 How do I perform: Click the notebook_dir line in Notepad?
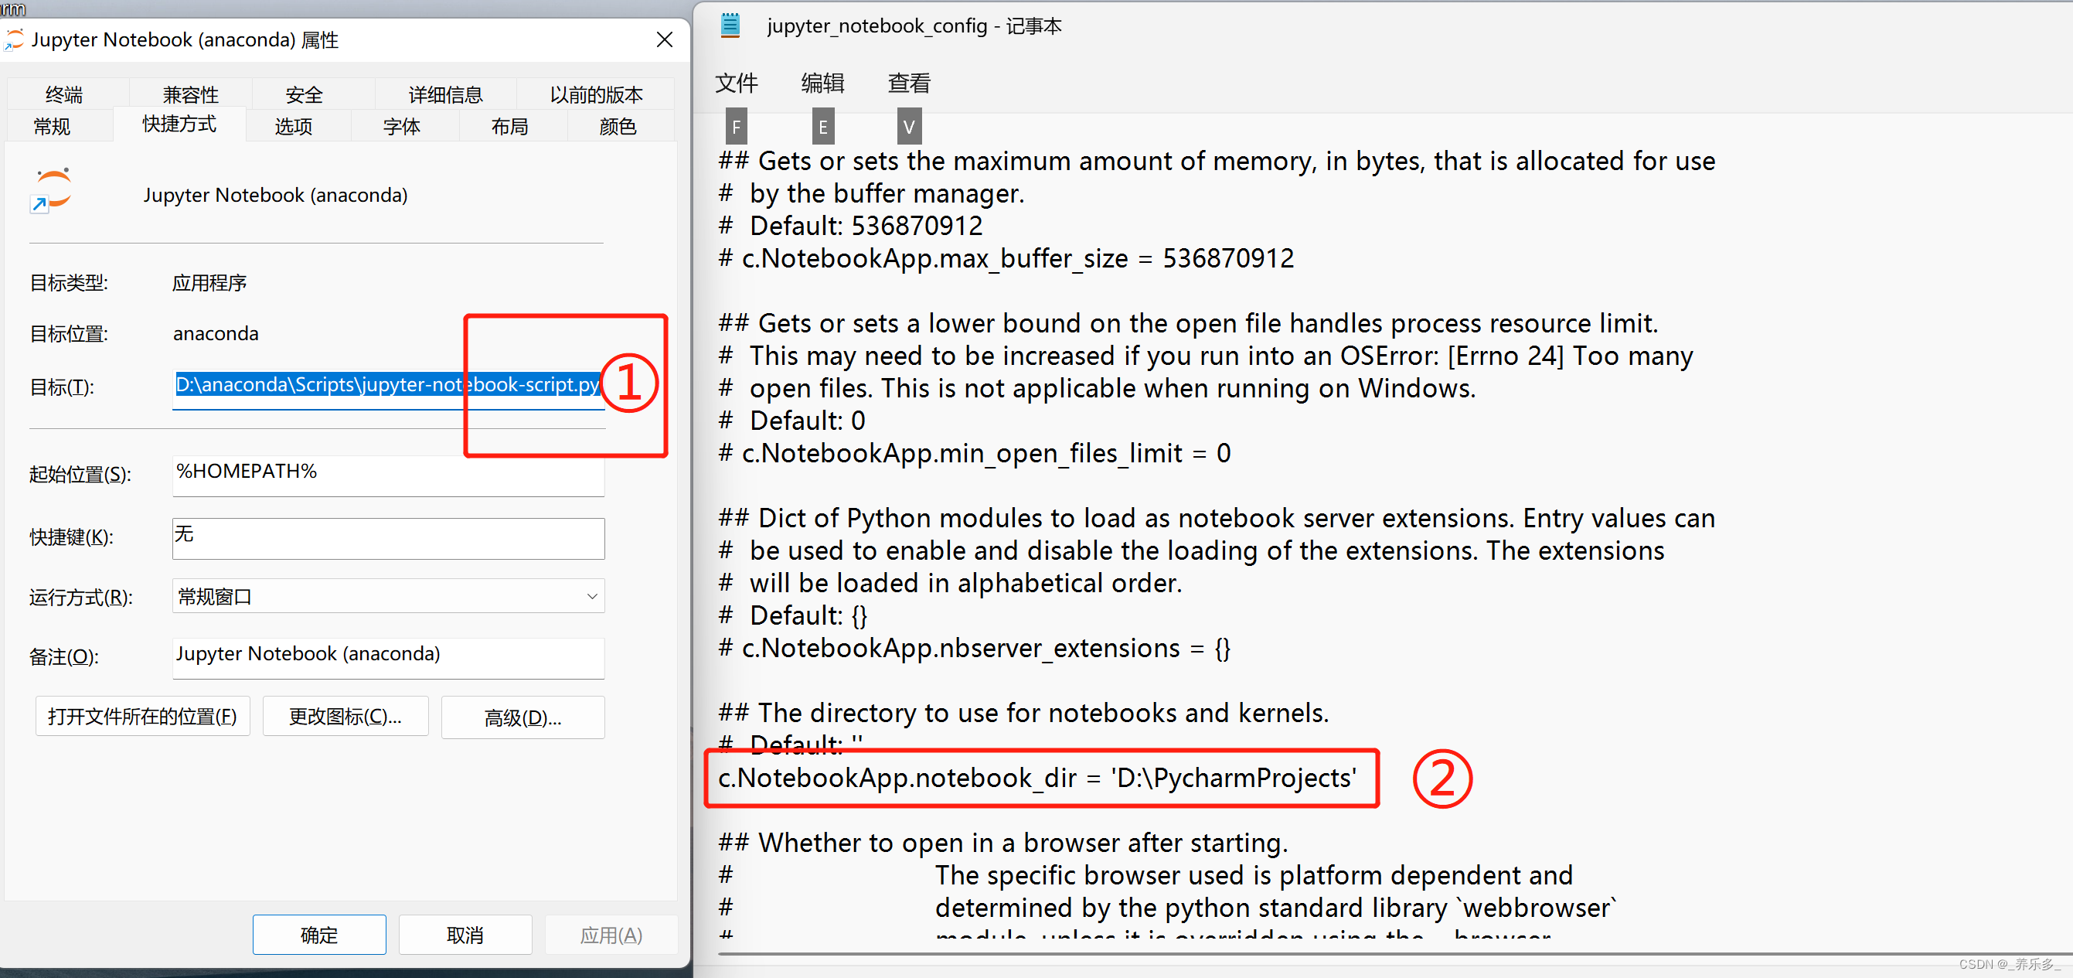click(1036, 778)
